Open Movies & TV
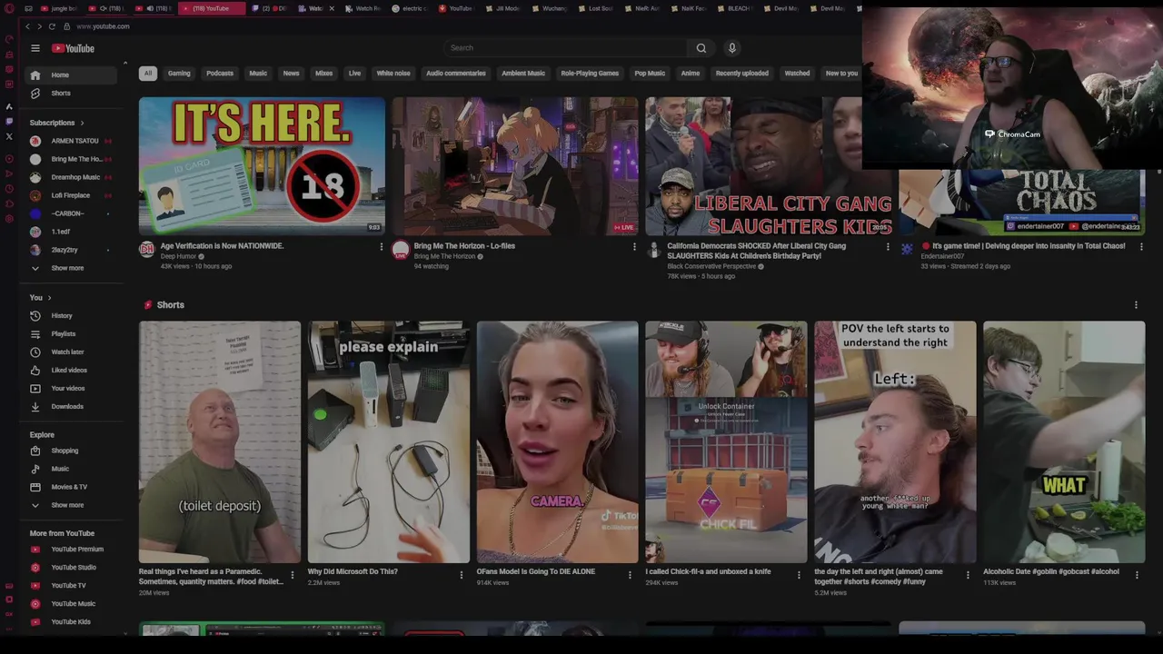Image resolution: width=1163 pixels, height=654 pixels. [x=70, y=487]
